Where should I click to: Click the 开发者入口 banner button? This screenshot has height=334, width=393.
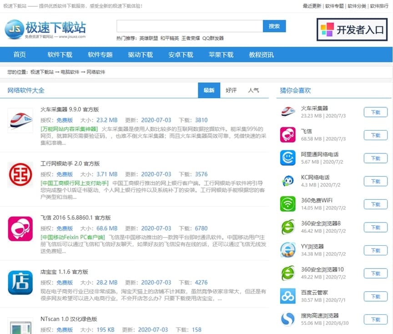[x=352, y=30]
